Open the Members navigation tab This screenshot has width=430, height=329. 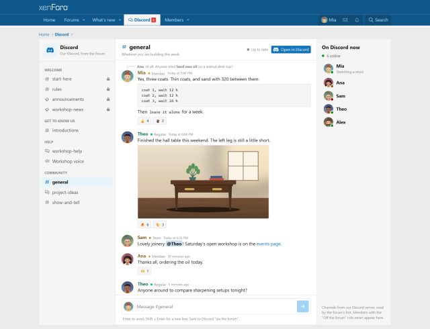174,20
